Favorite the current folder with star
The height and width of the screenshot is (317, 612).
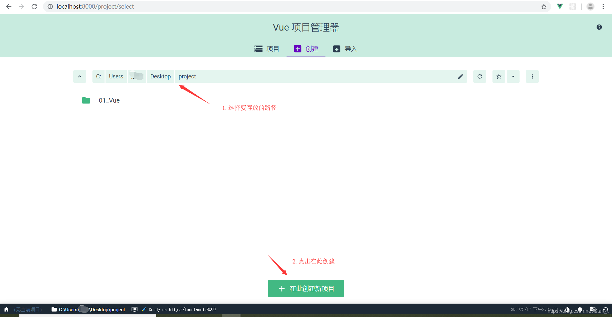point(499,76)
